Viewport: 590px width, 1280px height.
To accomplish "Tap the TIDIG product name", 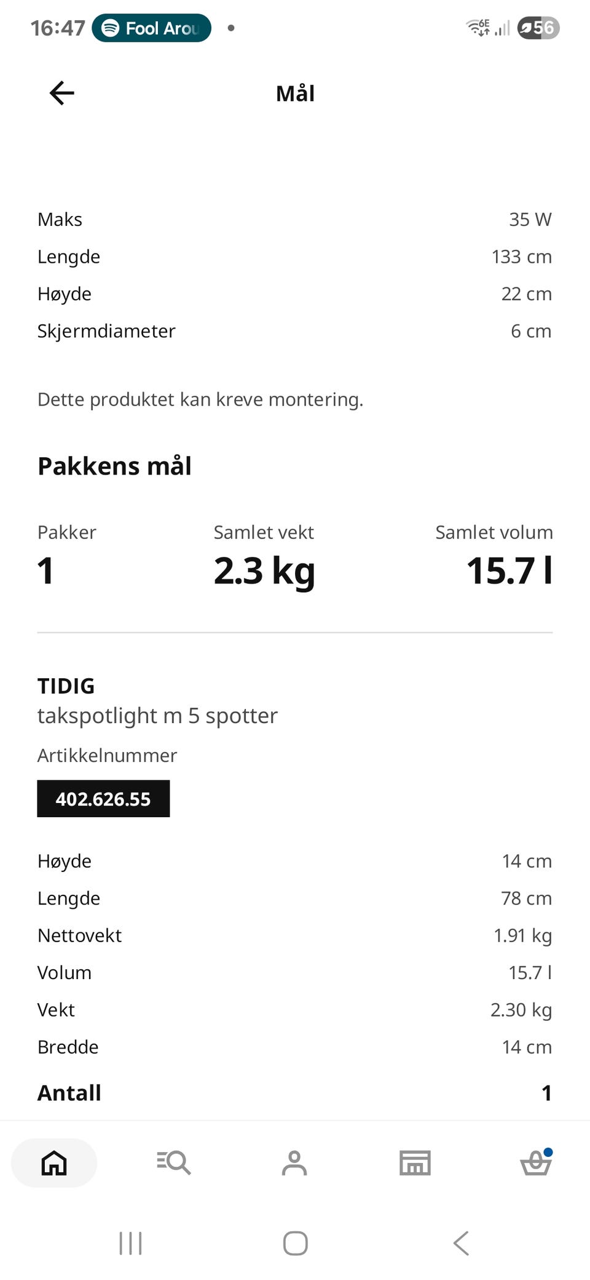I will [66, 686].
